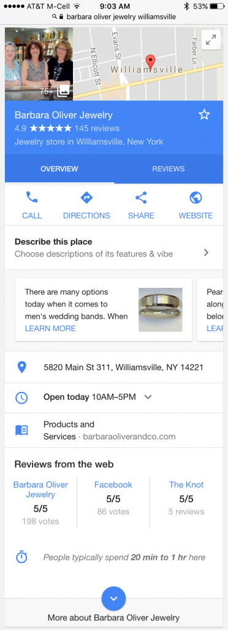Screen dimensions: 228x630
Task: Open the store photo with three women
Action: (39, 64)
